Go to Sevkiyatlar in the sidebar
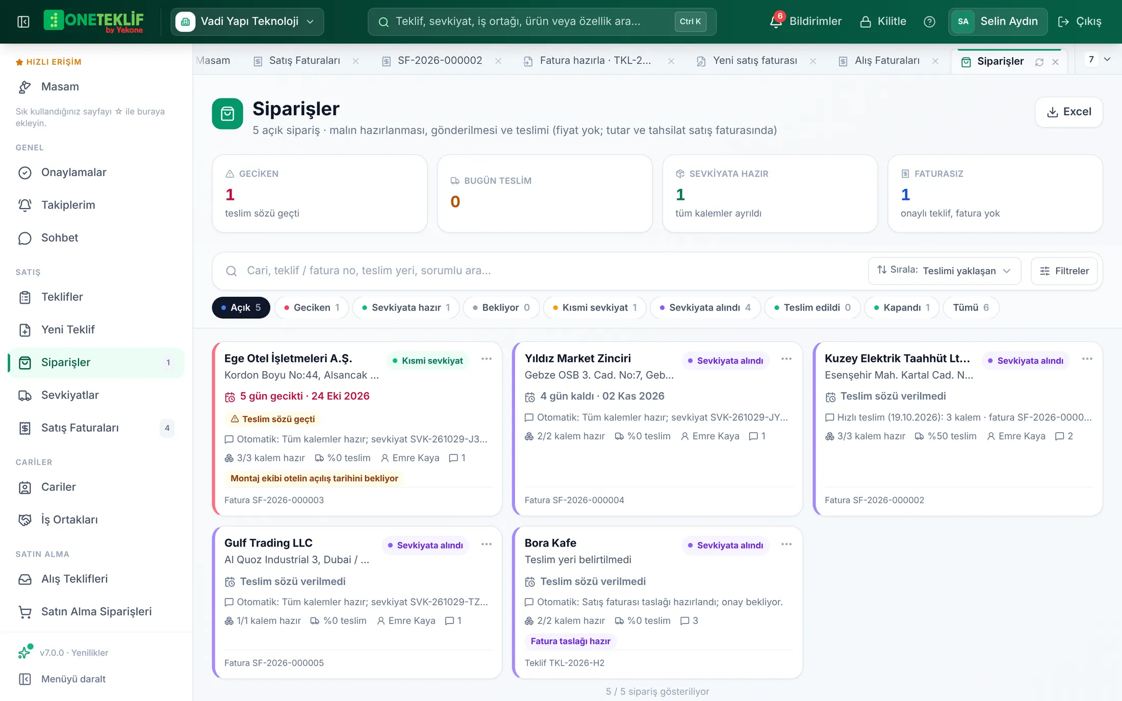1122x701 pixels. click(96, 395)
